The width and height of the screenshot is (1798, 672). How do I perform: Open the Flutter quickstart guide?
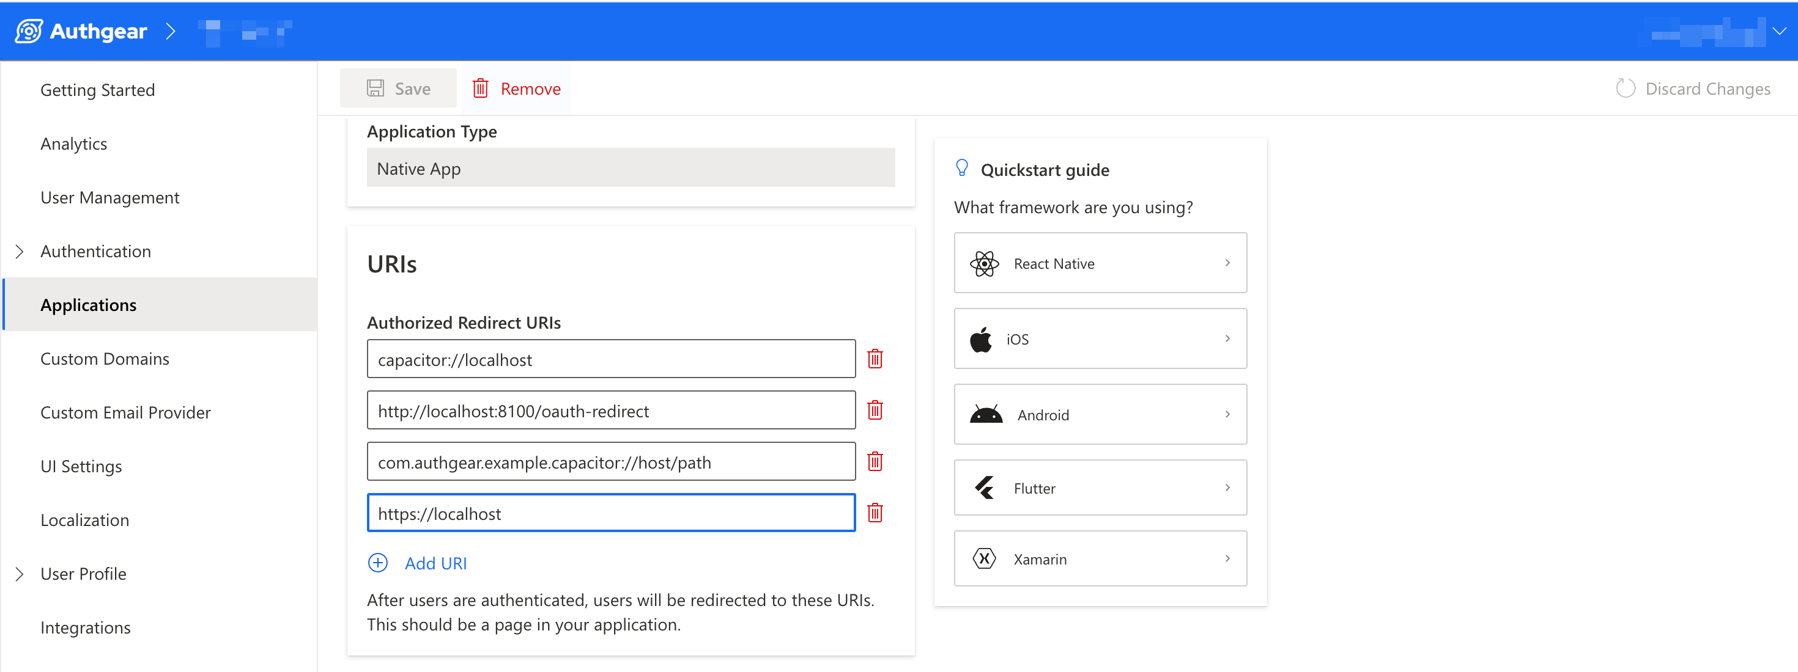1100,488
